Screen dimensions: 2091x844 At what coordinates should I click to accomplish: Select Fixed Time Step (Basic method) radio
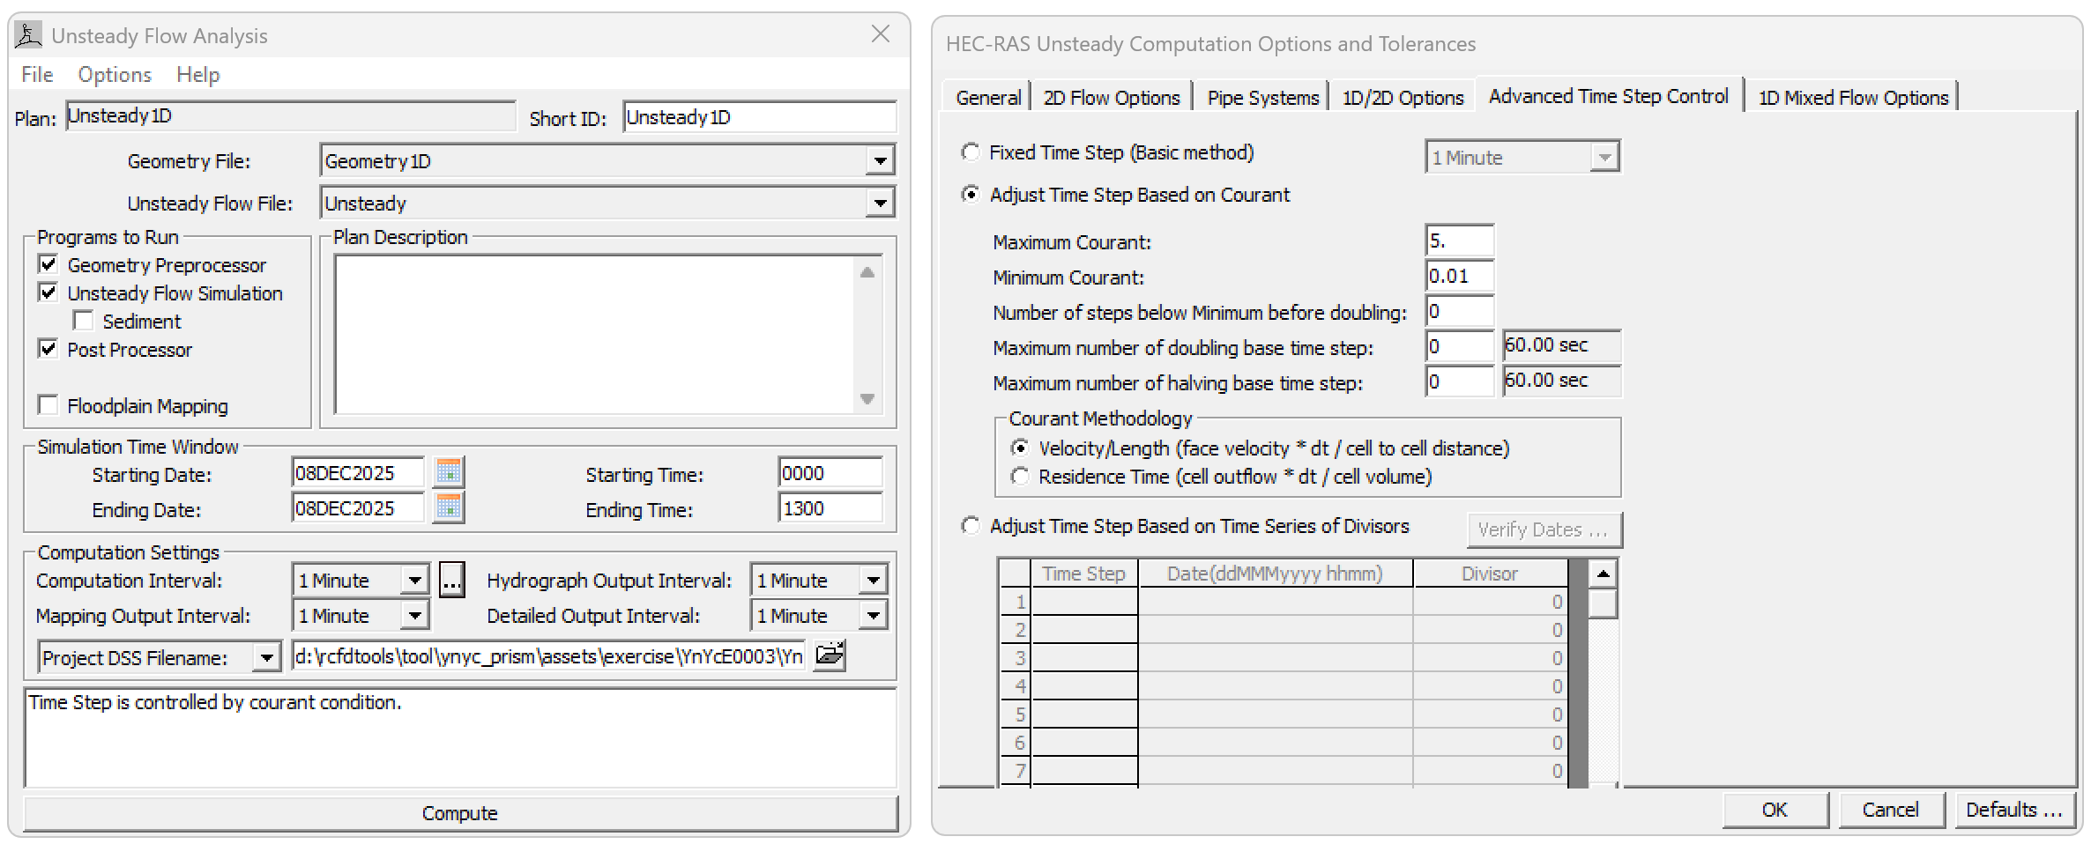[x=971, y=152]
